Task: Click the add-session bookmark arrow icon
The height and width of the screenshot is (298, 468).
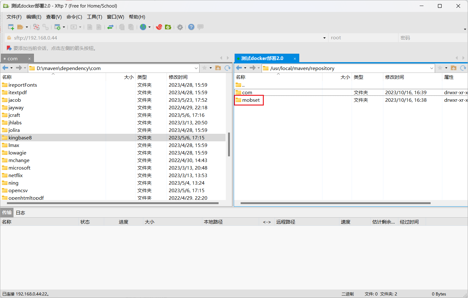Action: (9, 48)
